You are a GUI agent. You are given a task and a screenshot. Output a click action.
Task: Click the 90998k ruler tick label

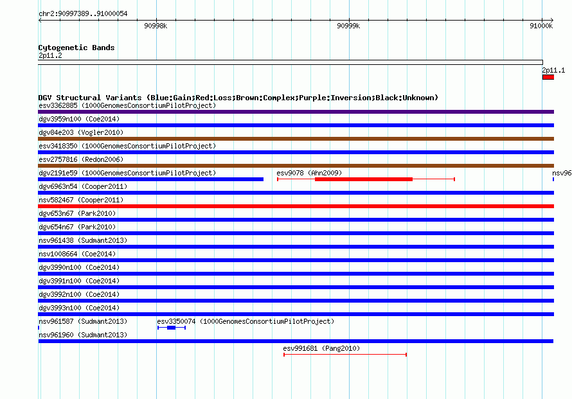[156, 26]
